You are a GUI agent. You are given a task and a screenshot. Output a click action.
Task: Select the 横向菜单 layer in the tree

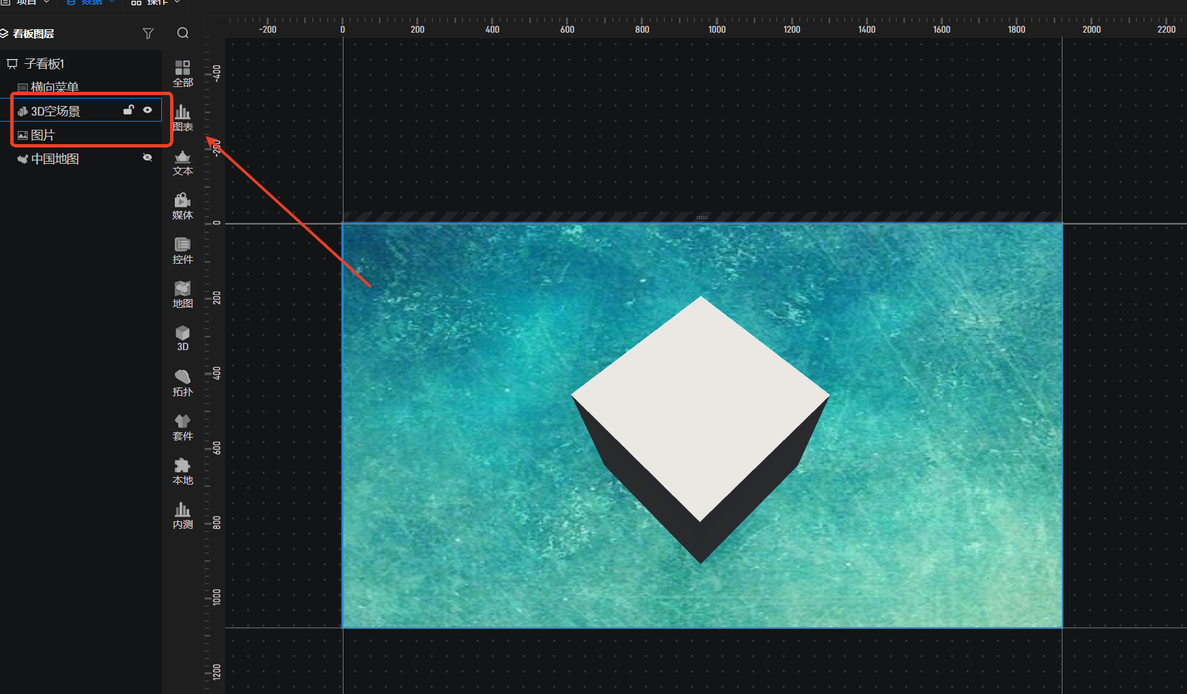pyautogui.click(x=54, y=87)
